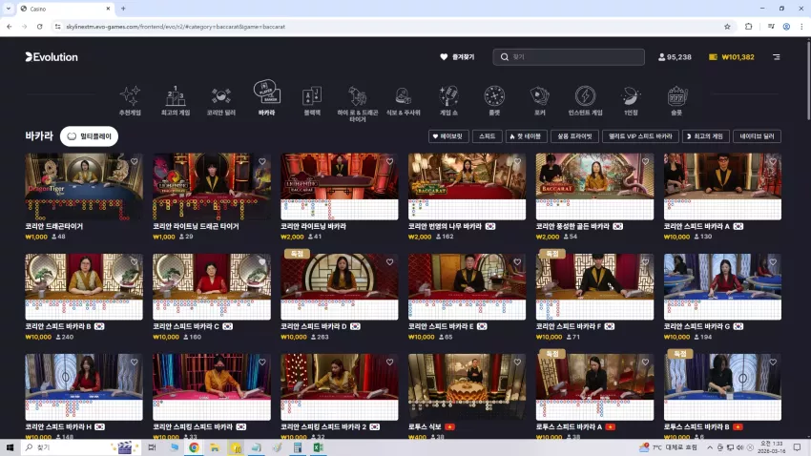Favorite Korean Speed Baccarat D heart

click(389, 262)
